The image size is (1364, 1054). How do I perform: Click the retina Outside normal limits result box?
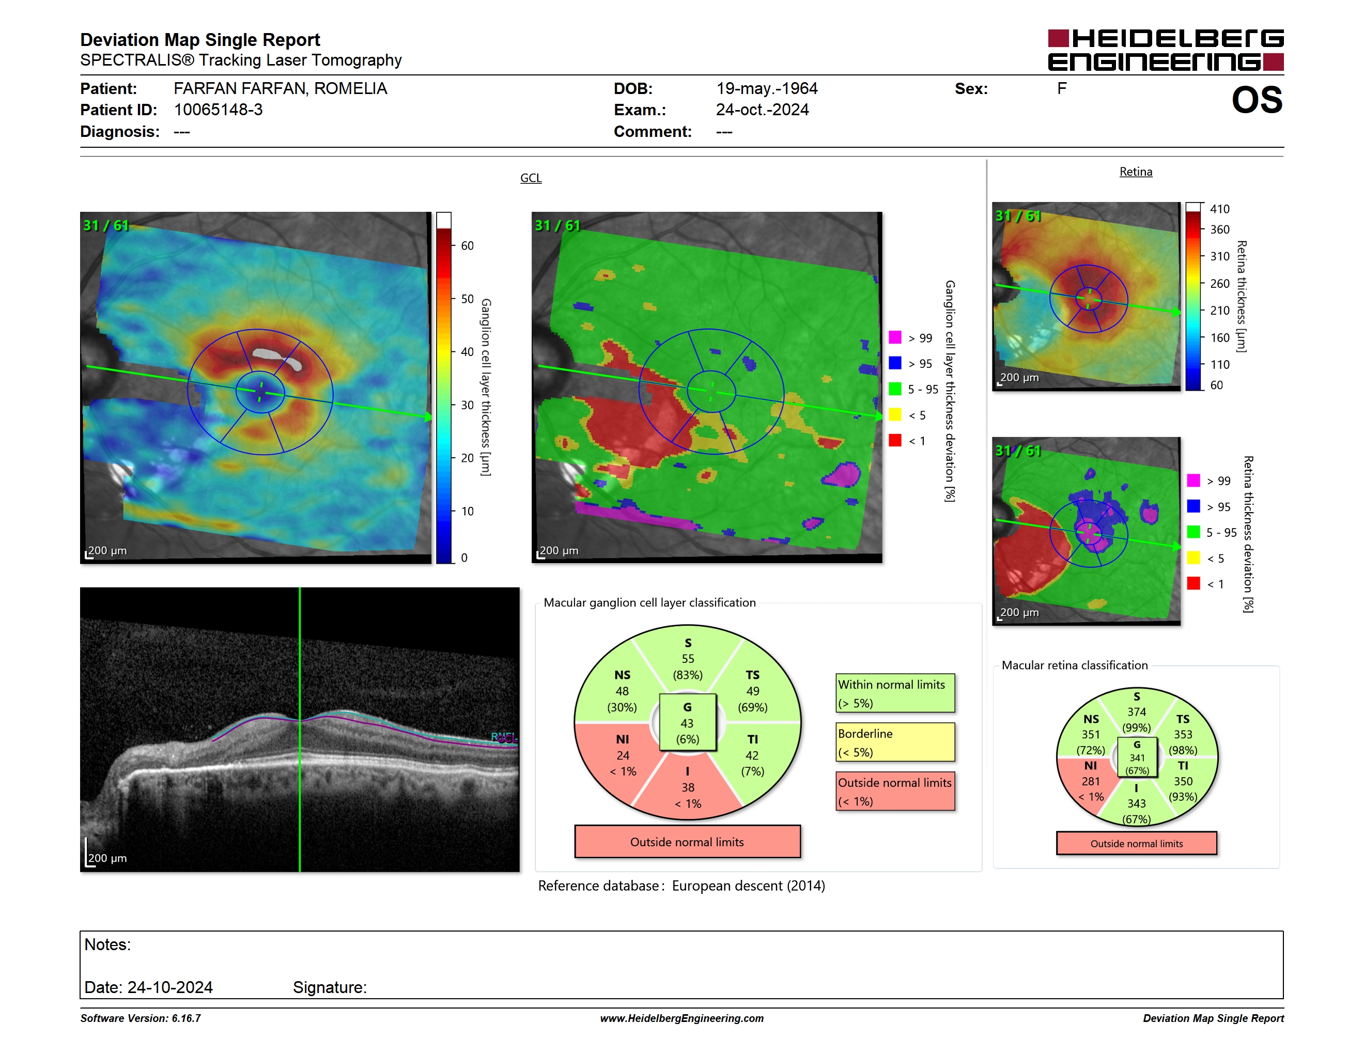[x=1136, y=844]
